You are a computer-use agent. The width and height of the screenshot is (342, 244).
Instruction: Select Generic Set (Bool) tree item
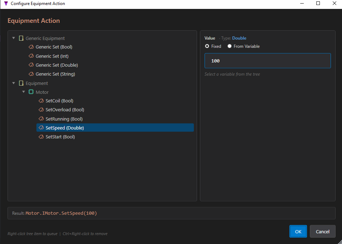[54, 47]
